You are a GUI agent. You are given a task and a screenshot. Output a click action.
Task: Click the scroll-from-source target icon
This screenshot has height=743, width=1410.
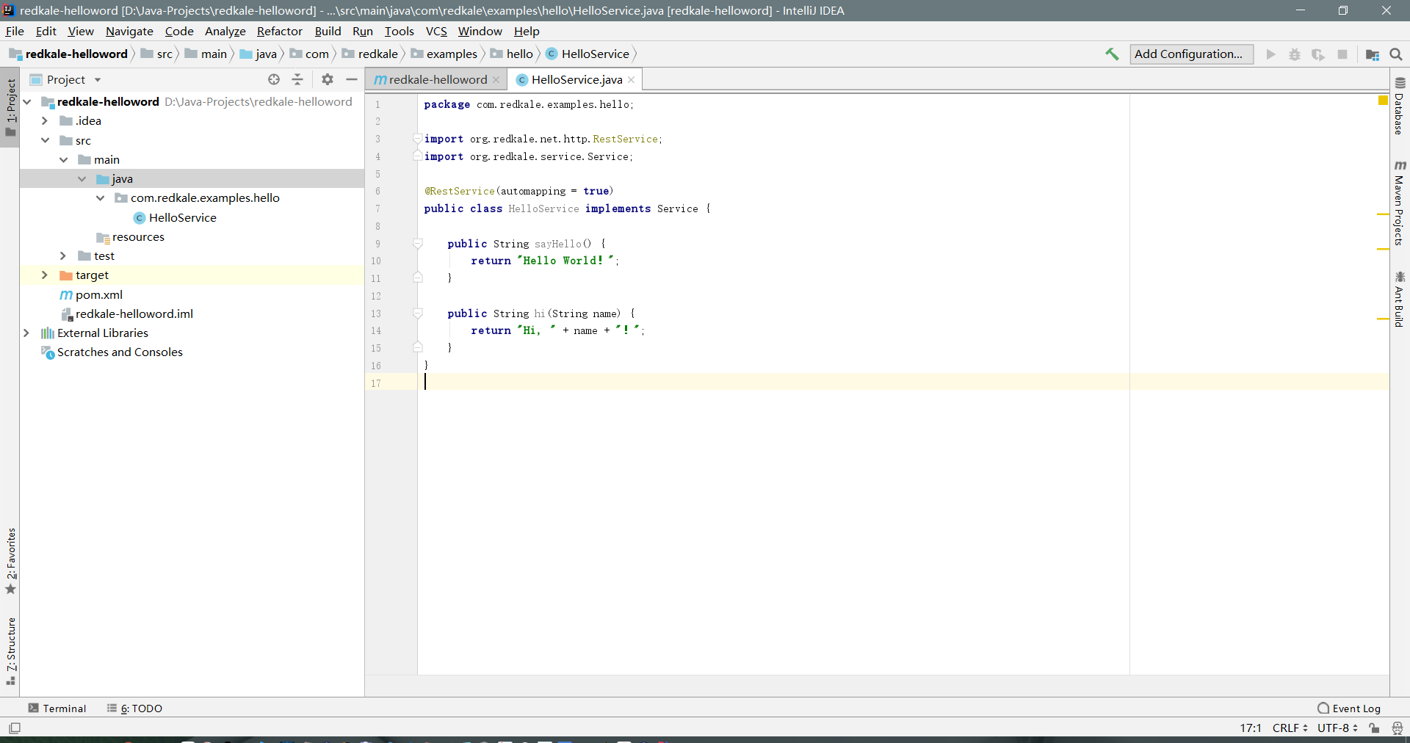(x=274, y=79)
